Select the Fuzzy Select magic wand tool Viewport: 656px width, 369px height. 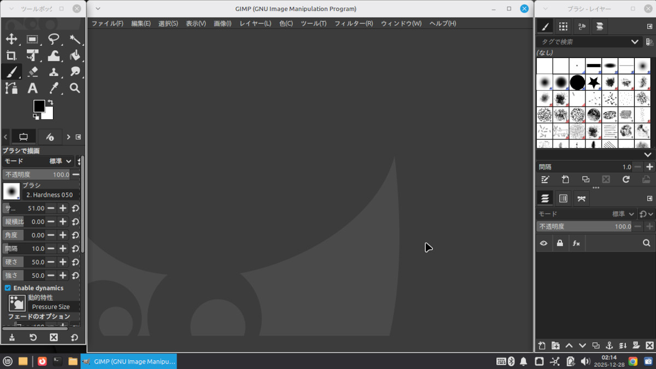coord(75,39)
